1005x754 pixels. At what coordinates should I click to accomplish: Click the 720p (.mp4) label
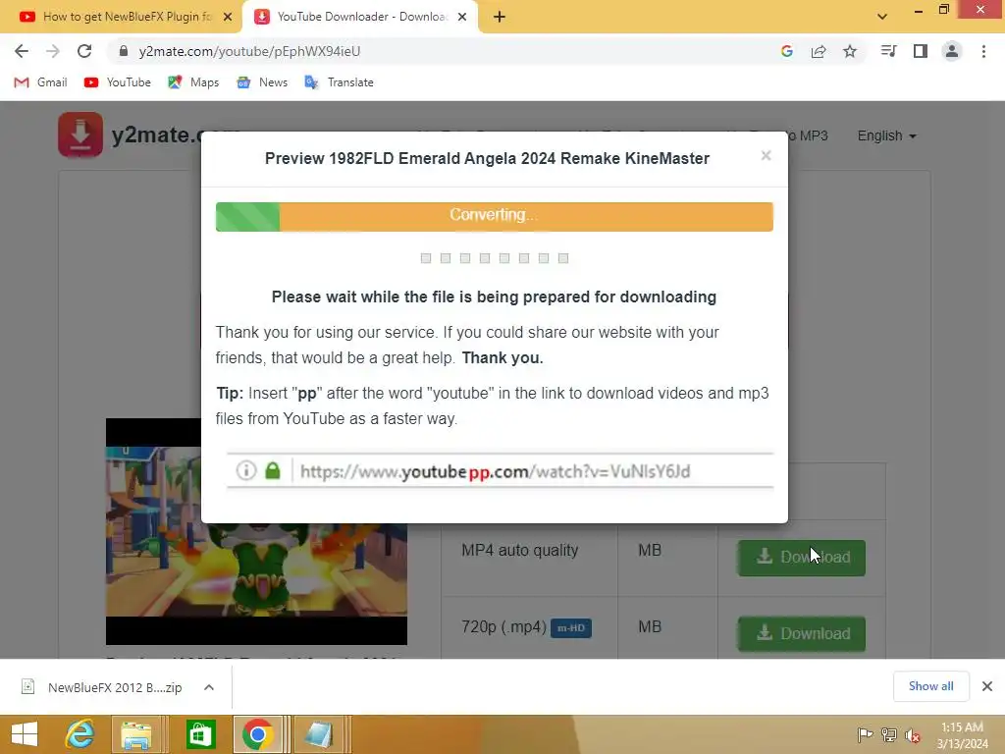point(503,626)
